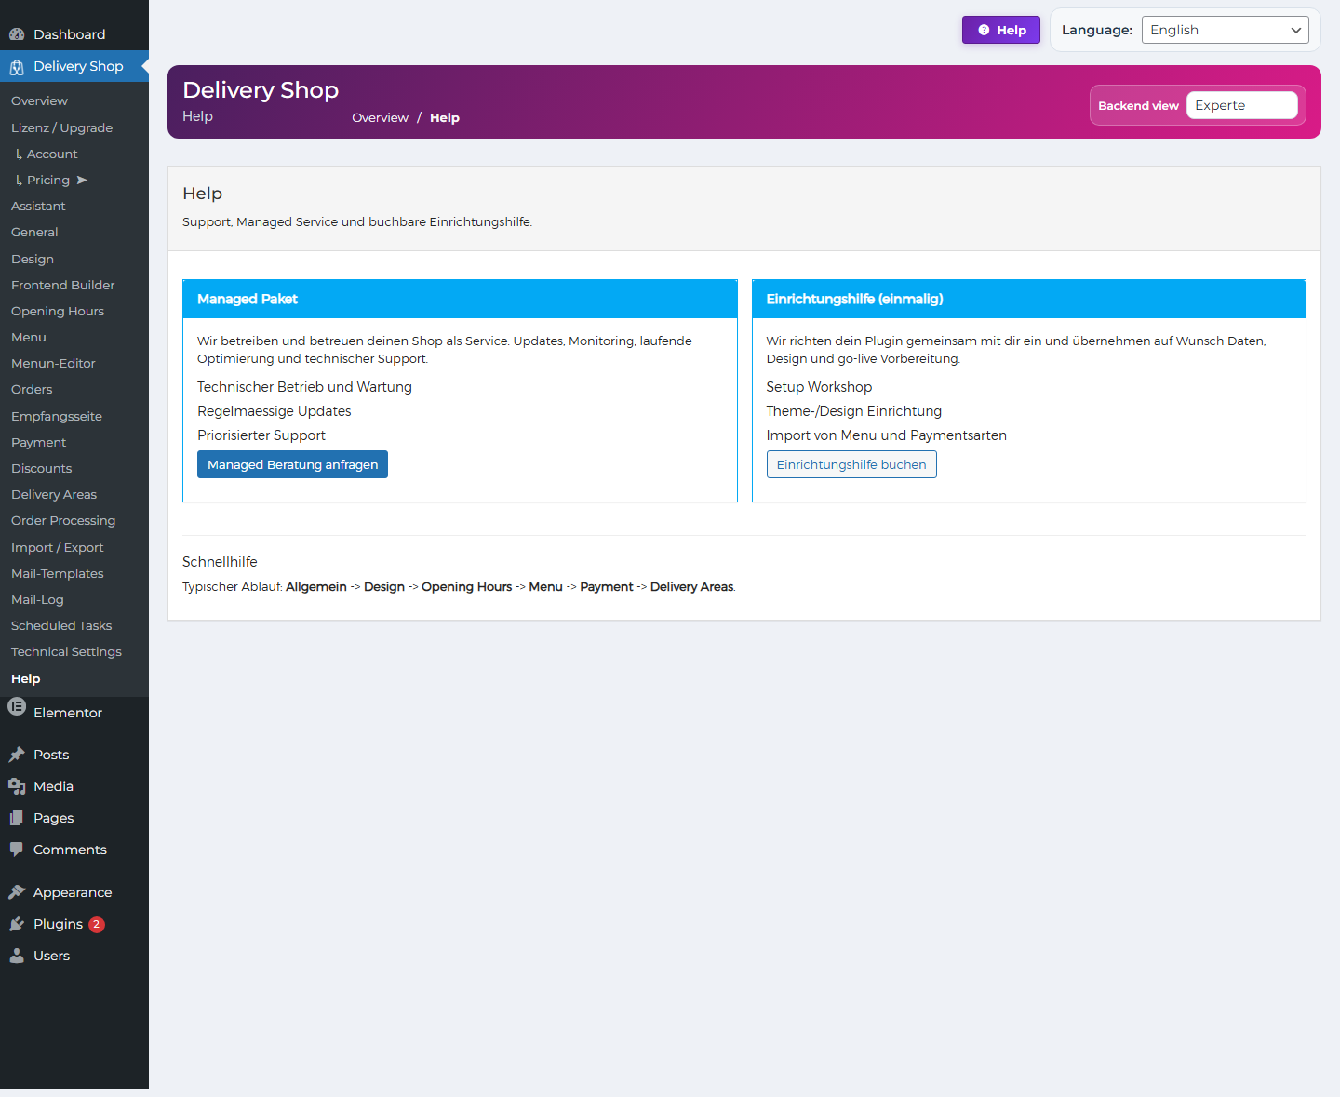
Task: Click the Delivery Shop page title
Action: [x=261, y=90]
